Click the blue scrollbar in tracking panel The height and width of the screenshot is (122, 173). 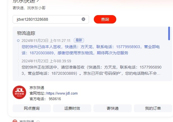(169, 33)
